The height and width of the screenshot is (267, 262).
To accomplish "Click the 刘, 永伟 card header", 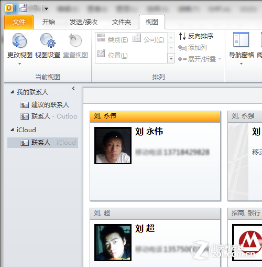I will point(155,116).
